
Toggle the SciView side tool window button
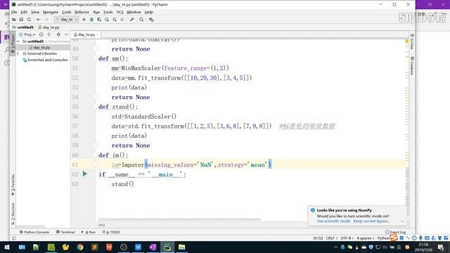(412, 42)
